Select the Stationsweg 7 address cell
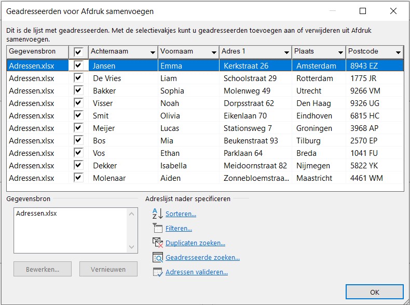 point(255,128)
